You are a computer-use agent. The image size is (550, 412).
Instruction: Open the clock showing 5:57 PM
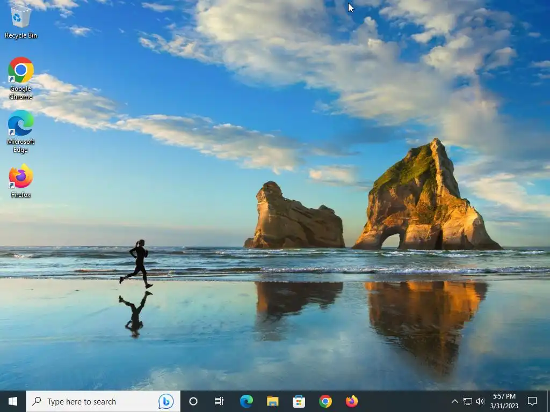pyautogui.click(x=504, y=401)
